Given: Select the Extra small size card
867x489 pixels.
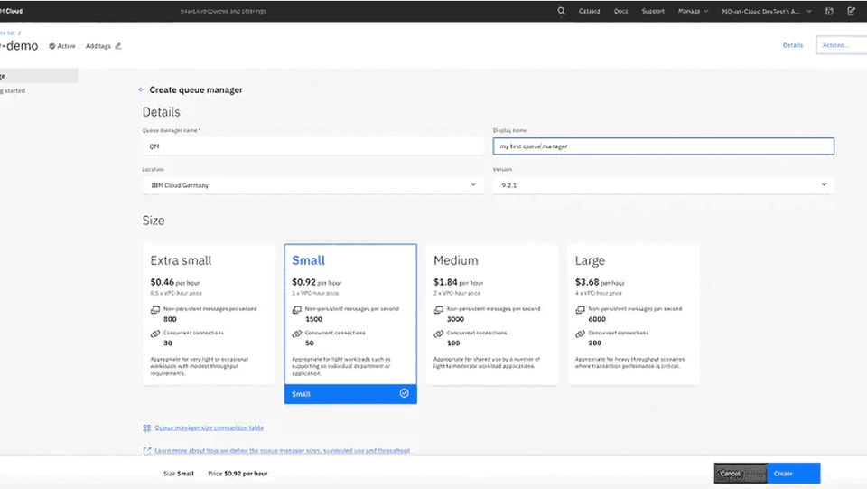Looking at the screenshot, I should (209, 315).
